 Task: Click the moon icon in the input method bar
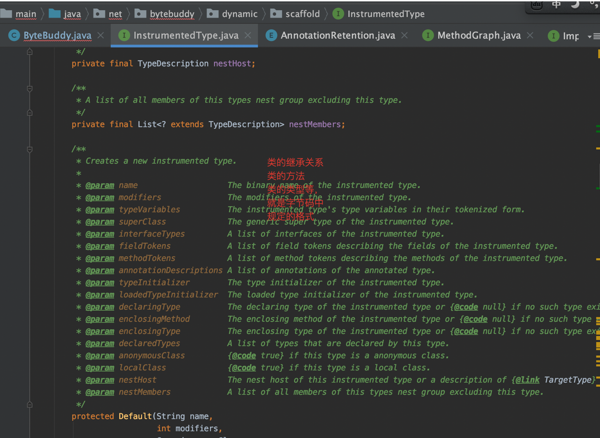(x=575, y=5)
